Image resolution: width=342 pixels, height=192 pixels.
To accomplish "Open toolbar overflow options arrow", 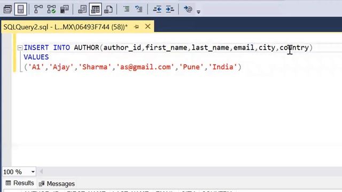I will (x=198, y=12).
